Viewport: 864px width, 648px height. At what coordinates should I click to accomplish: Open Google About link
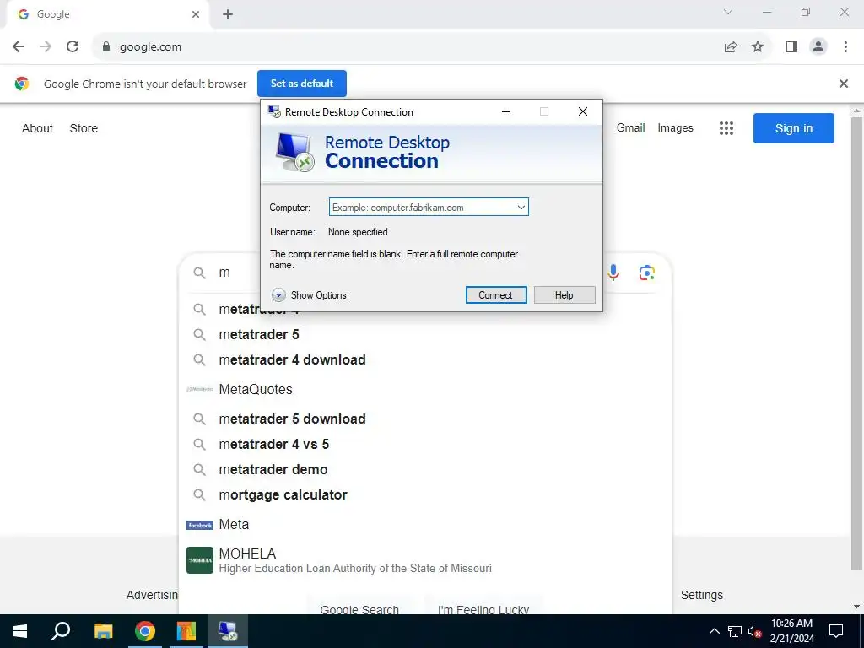pyautogui.click(x=37, y=128)
